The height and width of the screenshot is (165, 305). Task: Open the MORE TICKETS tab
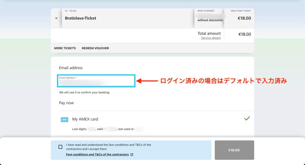click(x=65, y=48)
